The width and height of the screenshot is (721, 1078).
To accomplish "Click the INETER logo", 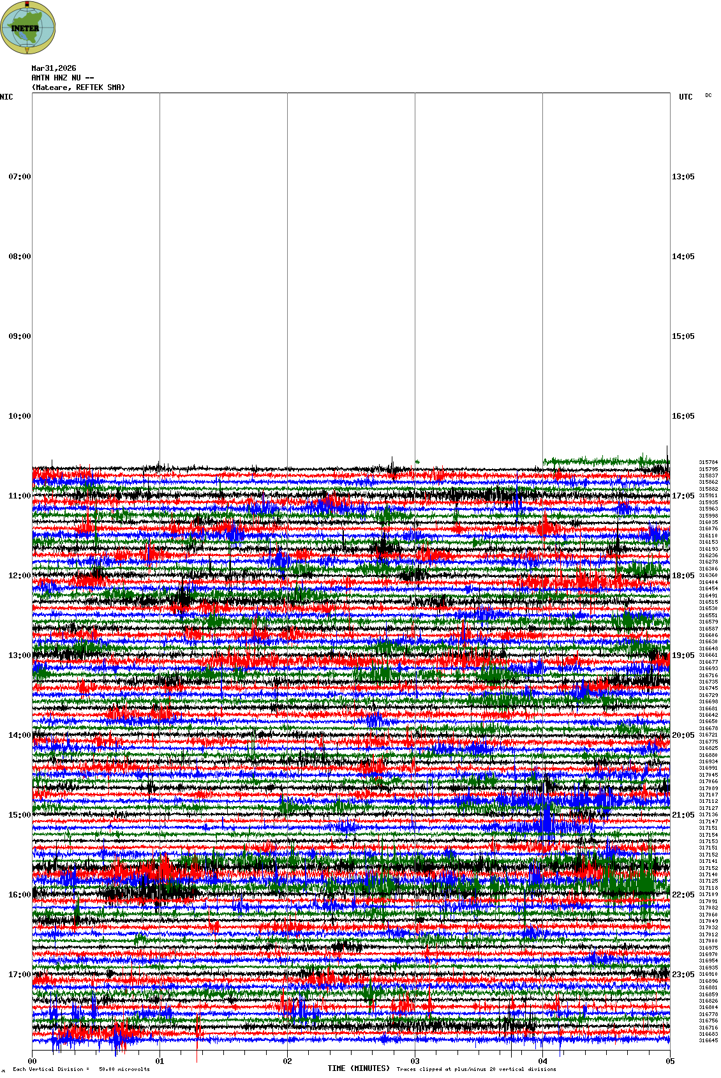I will pyautogui.click(x=28, y=27).
